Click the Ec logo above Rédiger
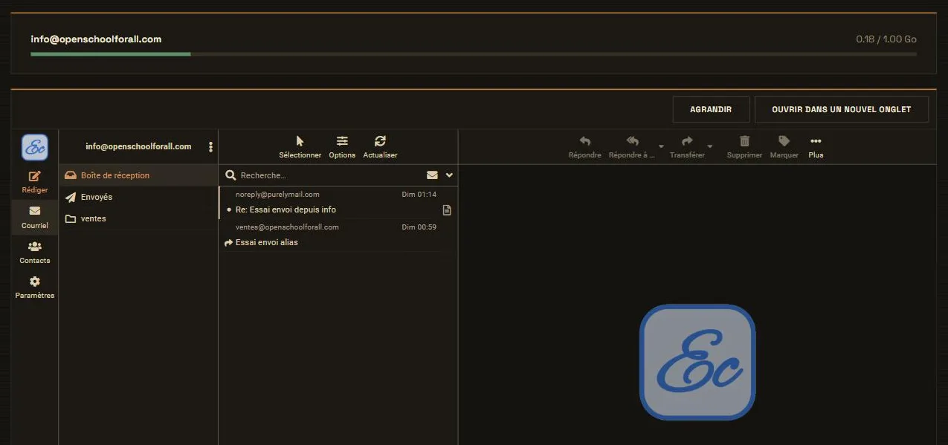The width and height of the screenshot is (948, 445). click(35, 147)
